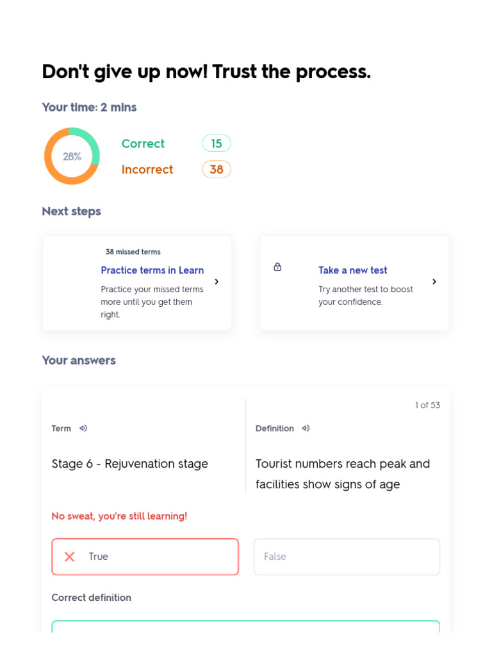Click the 38 missed terms label
This screenshot has height=656, width=492.
pos(133,252)
